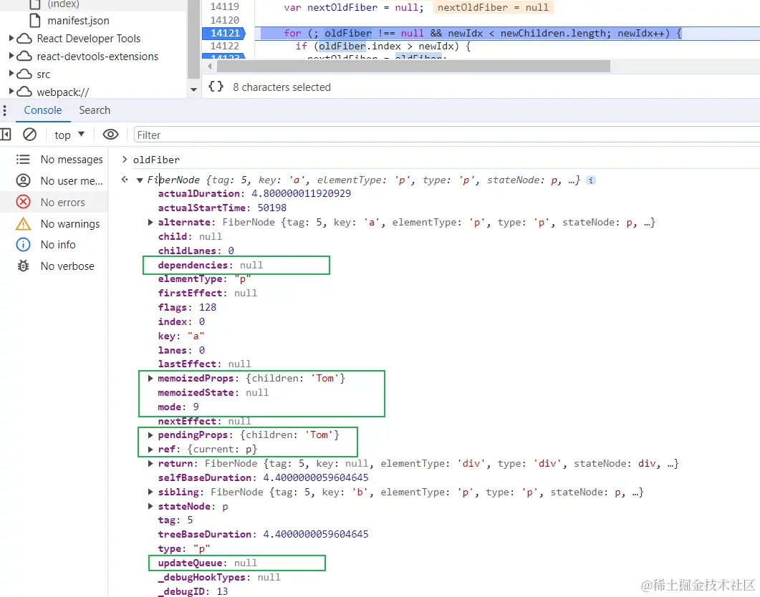Toggle breakpoint on line 14121

pos(224,33)
